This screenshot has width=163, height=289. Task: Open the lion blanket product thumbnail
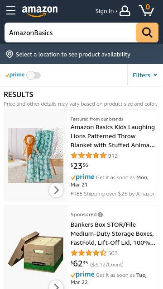coord(35,155)
